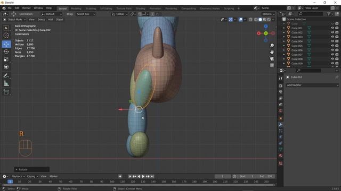Open Output properties tab icon

pyautogui.click(x=281, y=92)
